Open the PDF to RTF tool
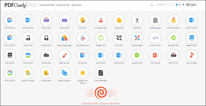The image size is (206, 106). click(82, 55)
